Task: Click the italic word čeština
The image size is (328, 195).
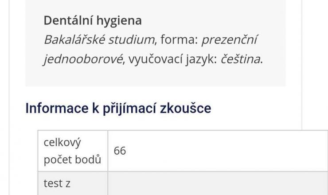Action: 240,59
